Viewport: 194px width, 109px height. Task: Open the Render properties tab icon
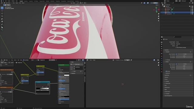tap(162, 42)
